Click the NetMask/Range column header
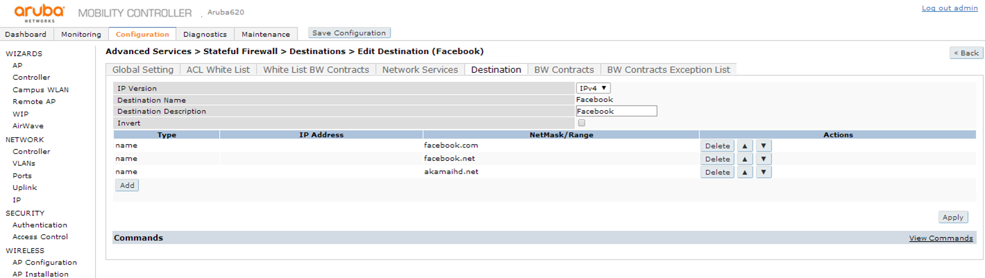Image resolution: width=985 pixels, height=278 pixels. click(561, 134)
